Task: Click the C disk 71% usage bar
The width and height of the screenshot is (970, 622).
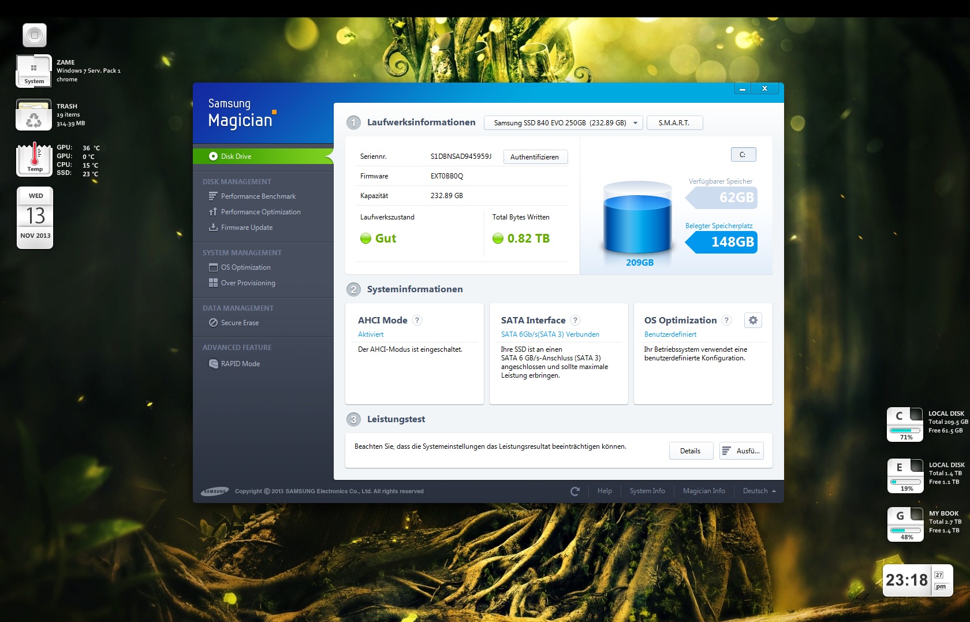Action: coord(905,430)
